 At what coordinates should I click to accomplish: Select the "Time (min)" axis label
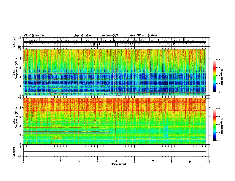[x=119, y=164]
